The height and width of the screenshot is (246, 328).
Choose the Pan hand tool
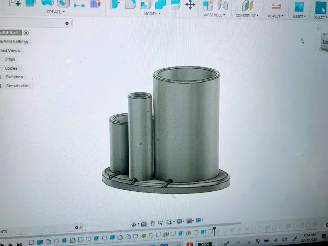click(x=152, y=223)
